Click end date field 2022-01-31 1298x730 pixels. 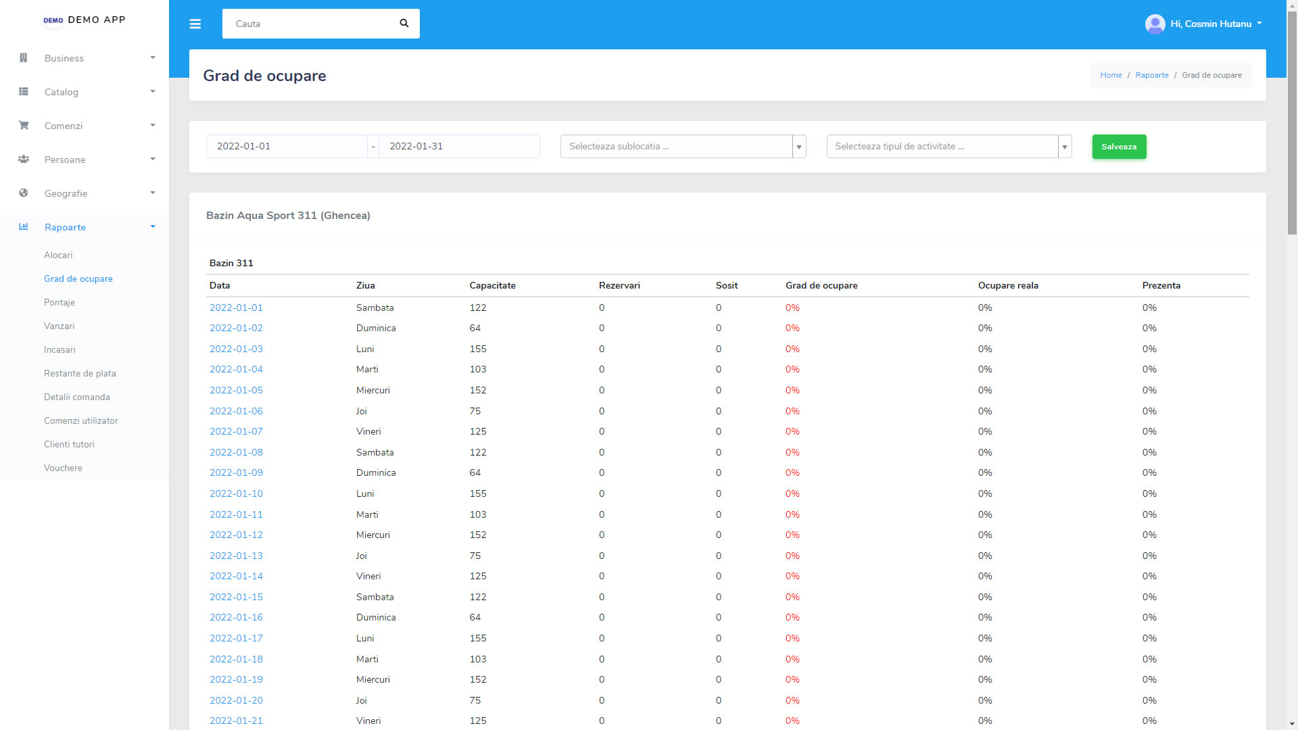[x=459, y=147]
